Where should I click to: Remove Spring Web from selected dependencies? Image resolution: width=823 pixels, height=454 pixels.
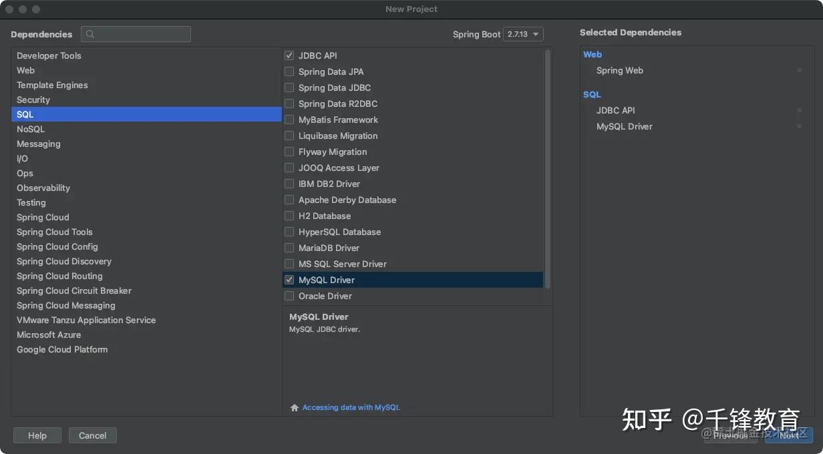pos(800,71)
